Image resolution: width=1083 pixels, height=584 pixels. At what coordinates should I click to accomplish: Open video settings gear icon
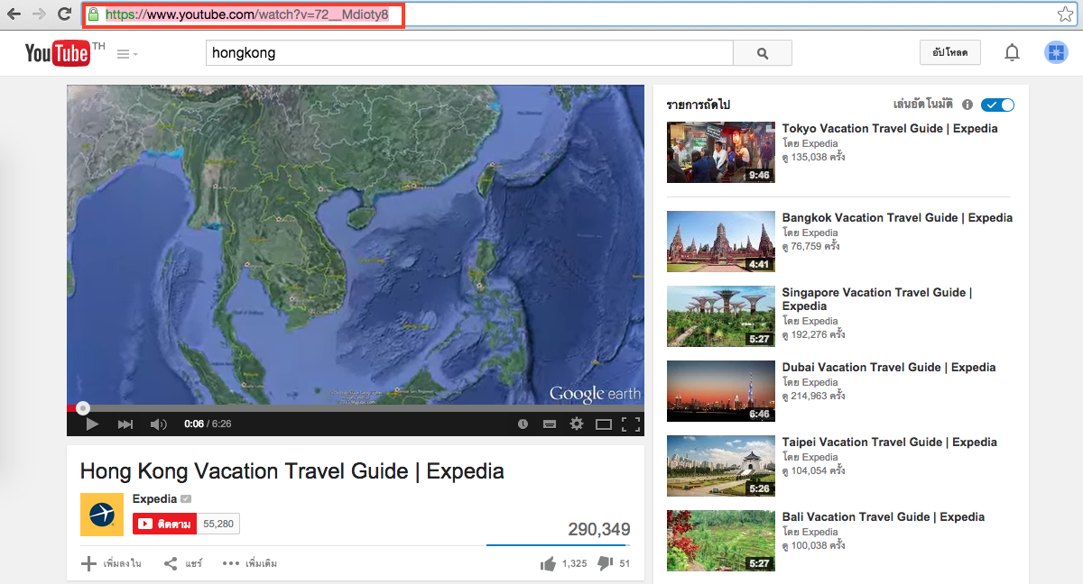(x=577, y=424)
